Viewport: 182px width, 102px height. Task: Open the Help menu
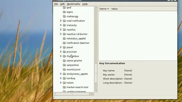click(85, 4)
